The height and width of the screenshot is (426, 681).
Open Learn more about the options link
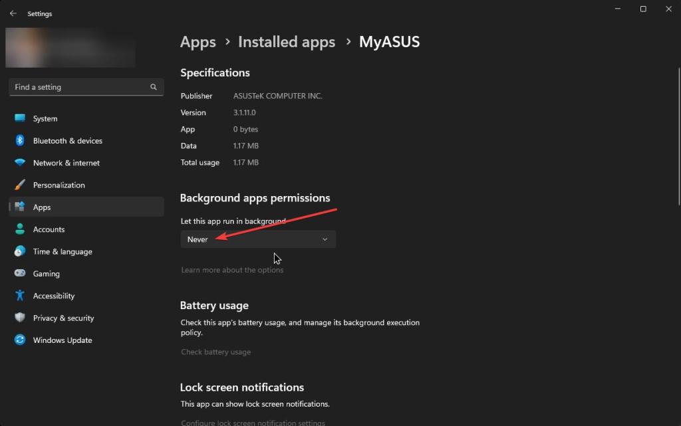click(232, 270)
